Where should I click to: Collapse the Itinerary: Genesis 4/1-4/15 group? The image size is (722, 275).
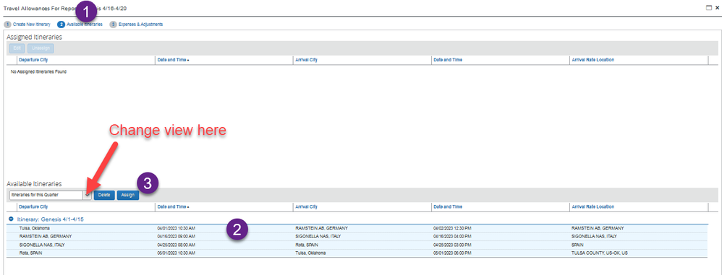click(11, 219)
